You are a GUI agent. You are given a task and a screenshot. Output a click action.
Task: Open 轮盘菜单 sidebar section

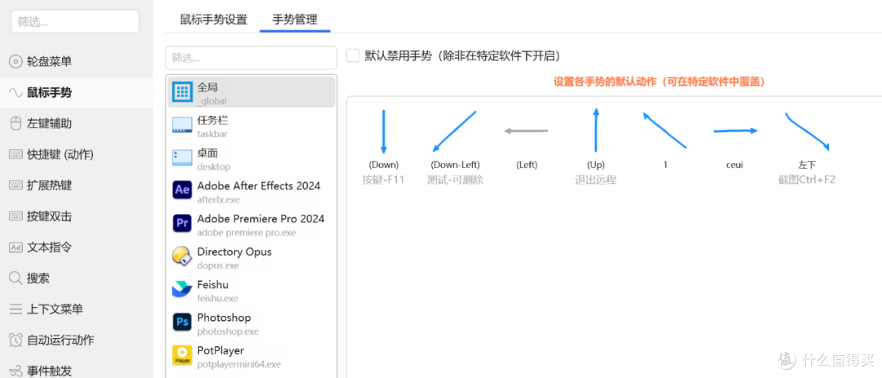pos(76,62)
